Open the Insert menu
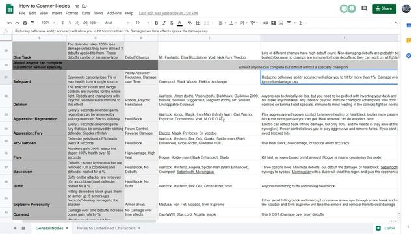416x234 pixels. pyautogui.click(x=57, y=13)
